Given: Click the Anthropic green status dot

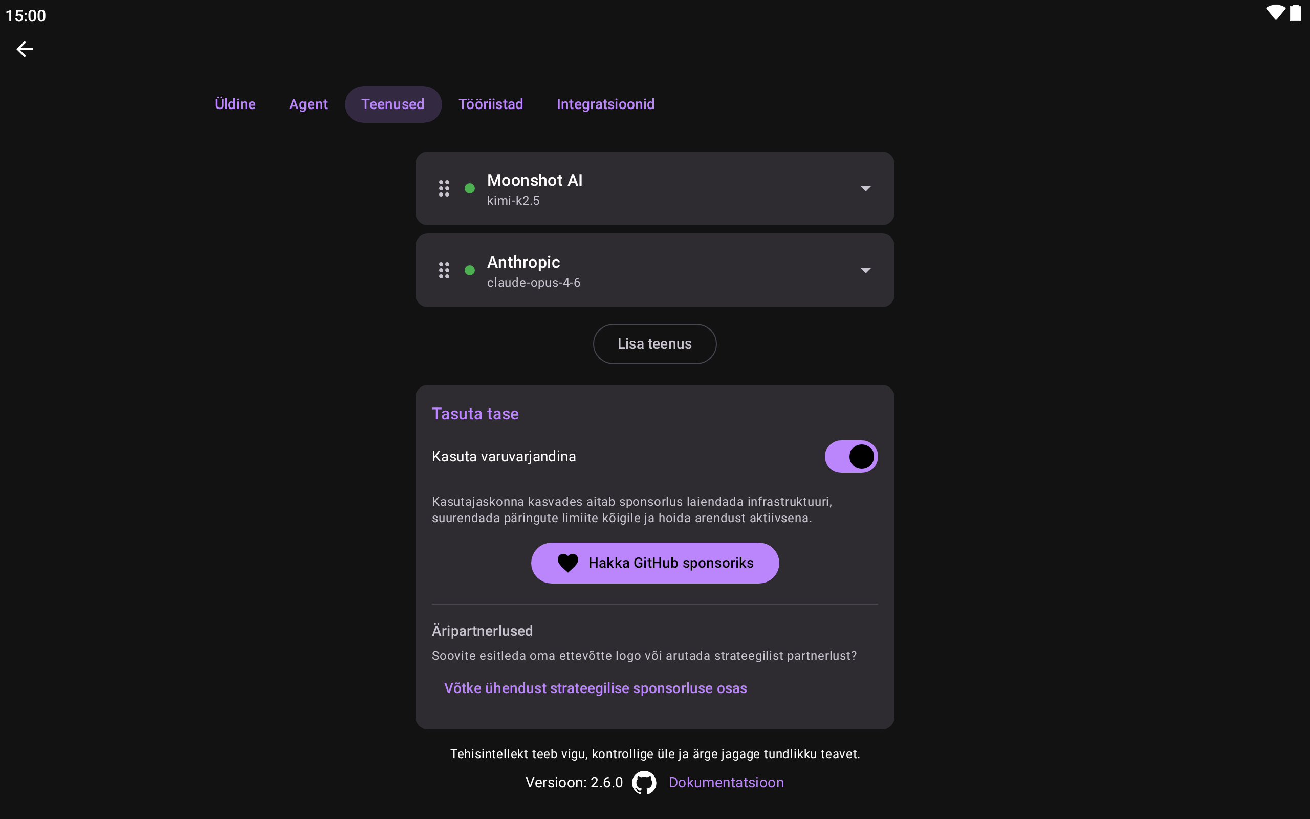Looking at the screenshot, I should click(x=470, y=270).
